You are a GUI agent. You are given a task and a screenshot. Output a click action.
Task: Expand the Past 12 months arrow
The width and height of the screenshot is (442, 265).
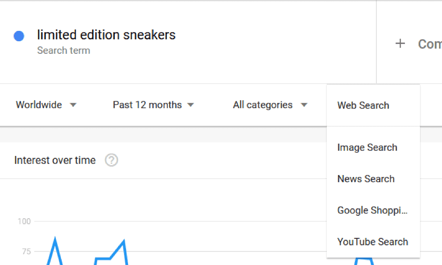click(191, 105)
